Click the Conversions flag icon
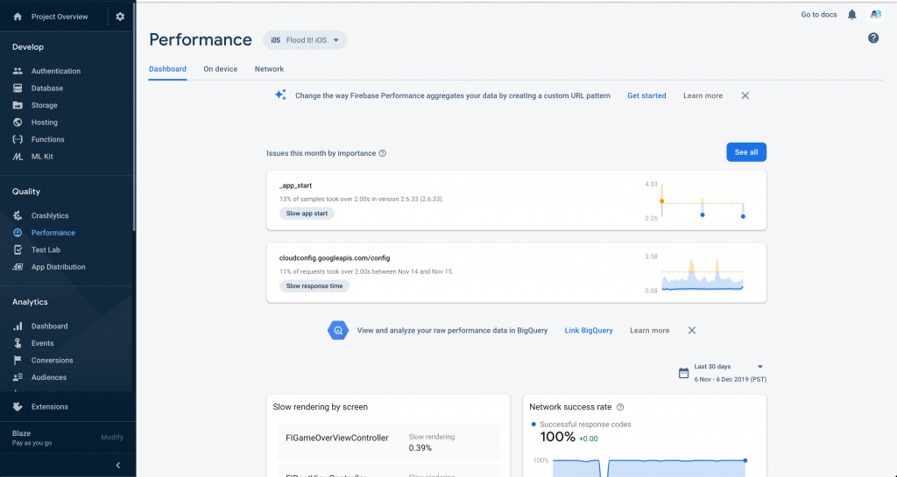The image size is (897, 477). (x=18, y=361)
